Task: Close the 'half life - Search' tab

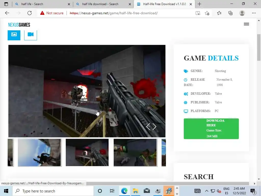Action: [69, 4]
